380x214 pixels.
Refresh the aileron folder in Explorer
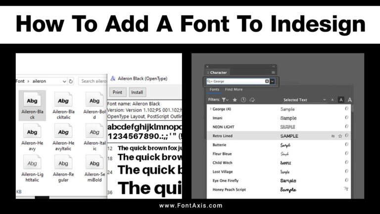(71, 81)
